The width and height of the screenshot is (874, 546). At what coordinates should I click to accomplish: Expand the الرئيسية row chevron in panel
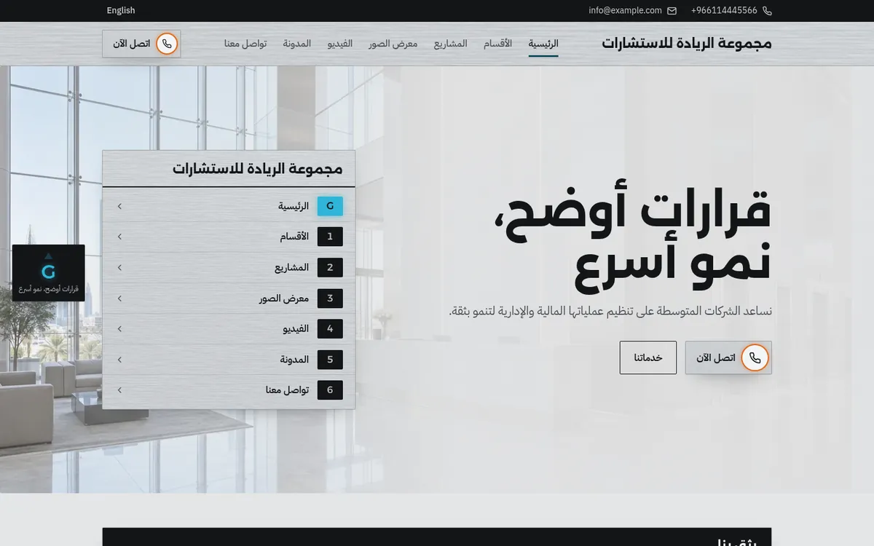pos(119,206)
